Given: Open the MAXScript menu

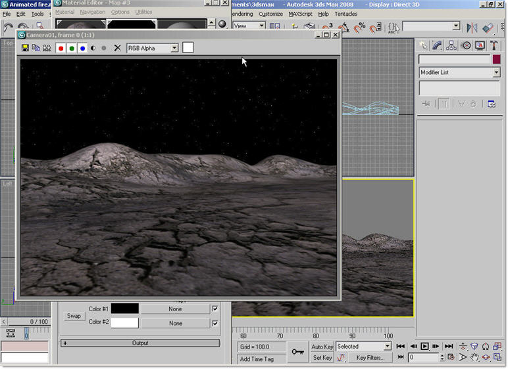Looking at the screenshot, I should click(300, 13).
